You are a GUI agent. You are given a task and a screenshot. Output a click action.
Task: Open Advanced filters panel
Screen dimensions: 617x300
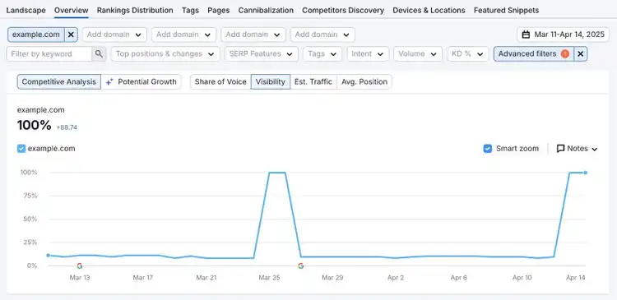click(x=534, y=54)
